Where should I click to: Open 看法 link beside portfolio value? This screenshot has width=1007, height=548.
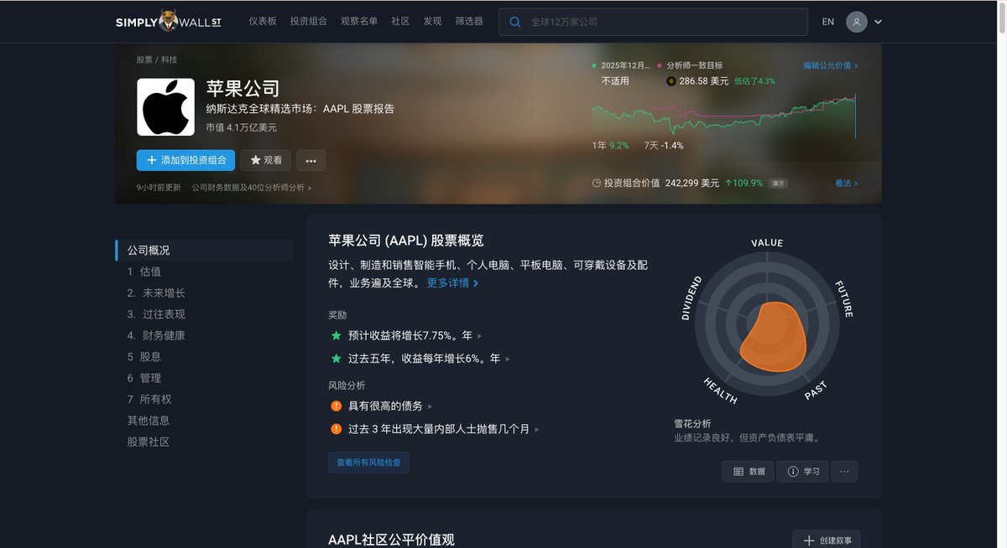point(846,183)
